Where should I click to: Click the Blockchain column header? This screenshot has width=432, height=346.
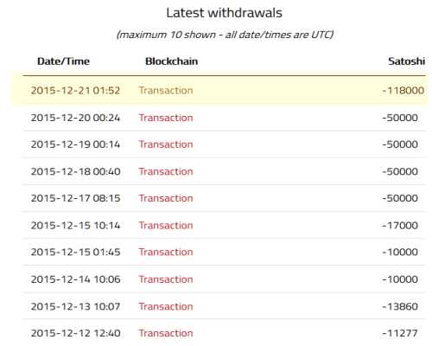[171, 61]
